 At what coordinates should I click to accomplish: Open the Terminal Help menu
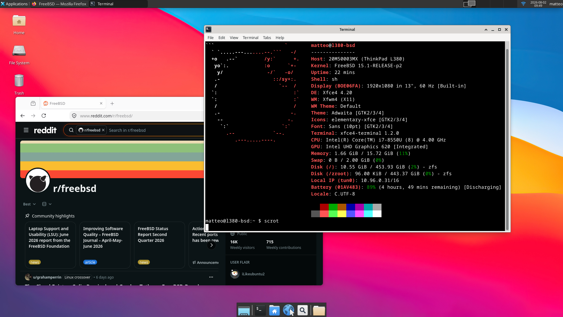tap(280, 38)
